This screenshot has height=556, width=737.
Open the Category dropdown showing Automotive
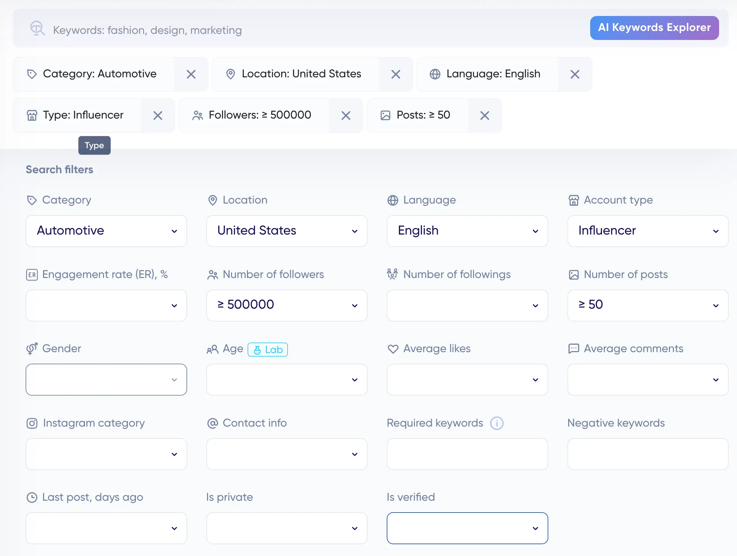click(106, 231)
